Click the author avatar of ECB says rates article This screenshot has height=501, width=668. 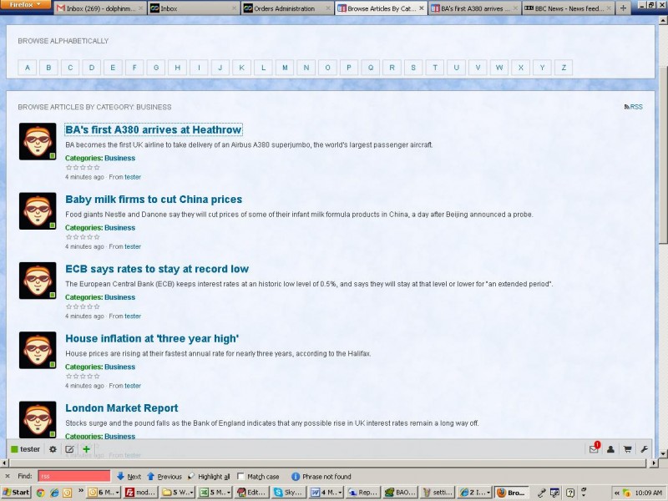pos(38,281)
